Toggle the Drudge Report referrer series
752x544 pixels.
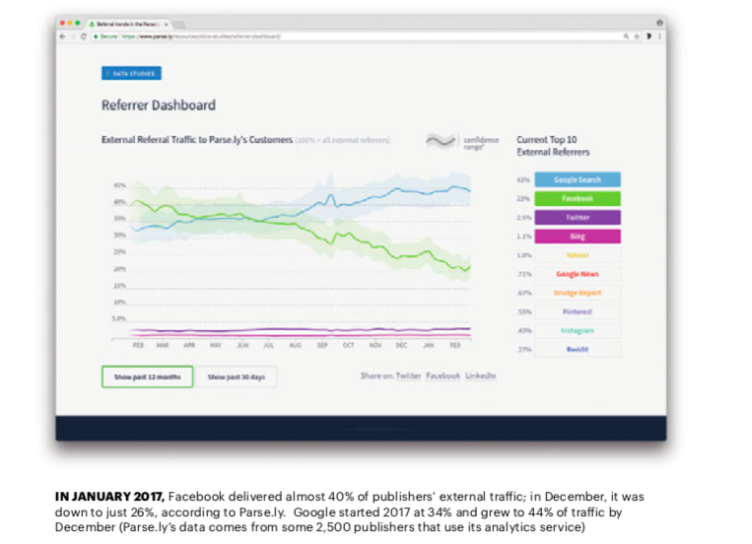point(578,293)
